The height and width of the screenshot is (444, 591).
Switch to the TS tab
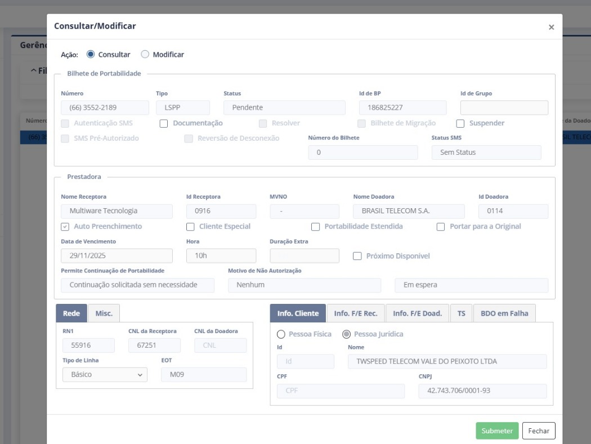[461, 313]
